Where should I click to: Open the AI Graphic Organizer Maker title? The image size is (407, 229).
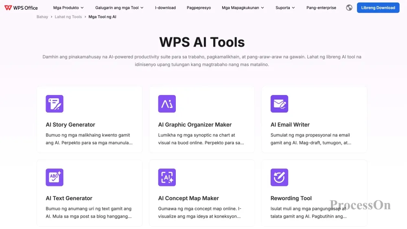[x=195, y=125]
